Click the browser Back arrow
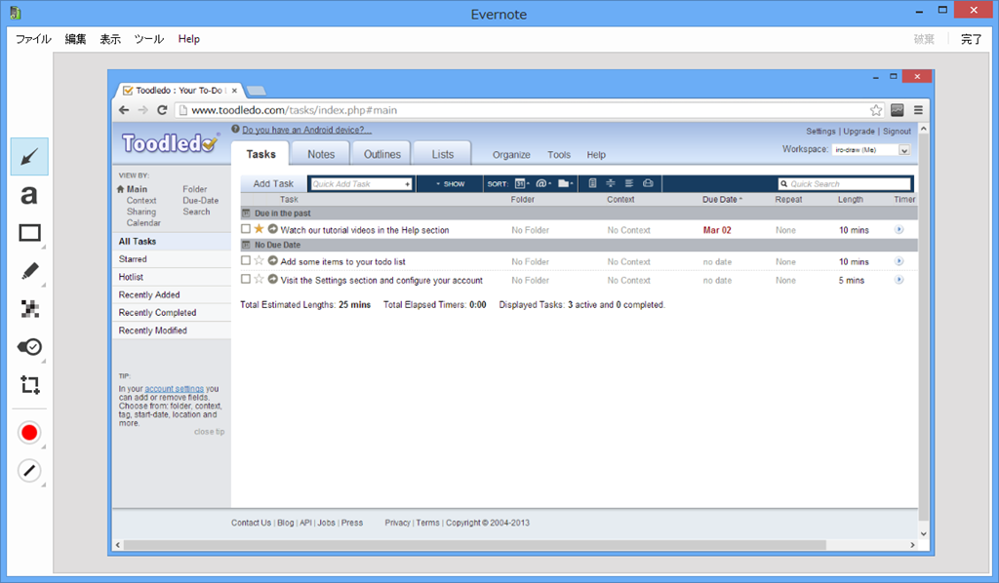The image size is (999, 583). 124,110
